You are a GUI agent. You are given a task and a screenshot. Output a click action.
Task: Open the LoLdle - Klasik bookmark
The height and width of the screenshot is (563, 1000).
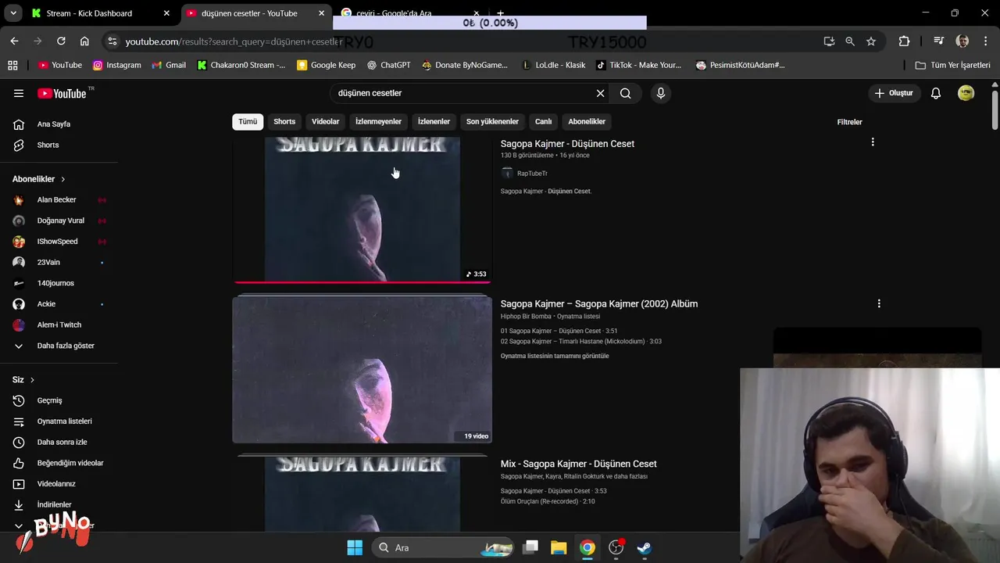pos(552,65)
